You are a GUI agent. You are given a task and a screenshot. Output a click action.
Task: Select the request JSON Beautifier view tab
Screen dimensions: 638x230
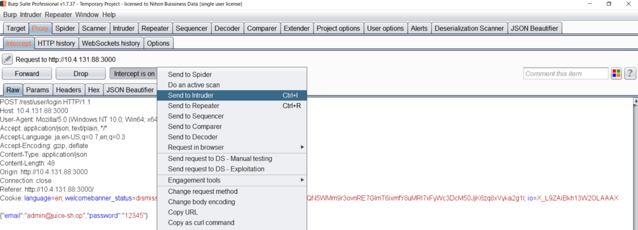click(130, 90)
